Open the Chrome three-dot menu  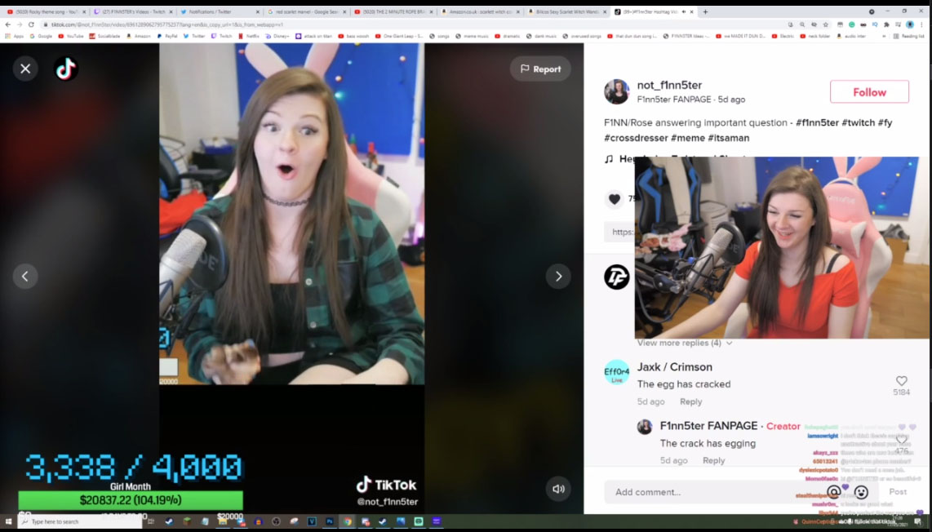pyautogui.click(x=922, y=25)
